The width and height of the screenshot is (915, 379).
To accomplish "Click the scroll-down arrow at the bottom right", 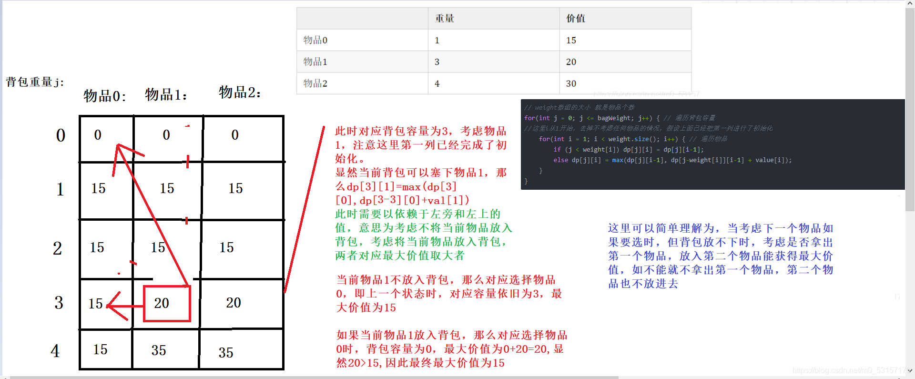I will point(910,370).
